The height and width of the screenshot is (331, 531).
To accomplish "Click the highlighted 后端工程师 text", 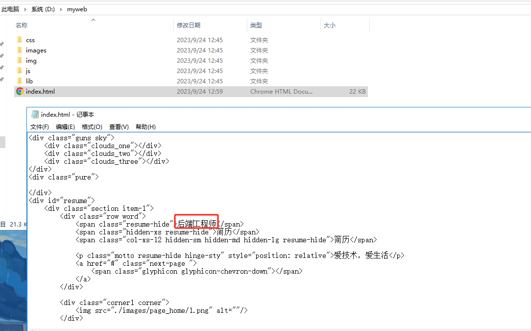I will pos(196,224).
